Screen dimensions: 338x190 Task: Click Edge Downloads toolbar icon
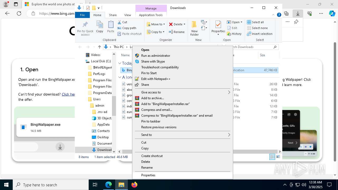[x=298, y=13]
